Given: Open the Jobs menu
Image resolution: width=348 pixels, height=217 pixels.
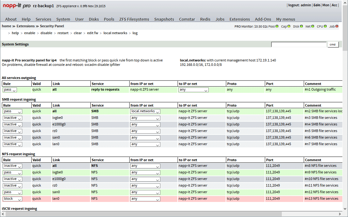Looking at the screenshot, I should 220,19.
